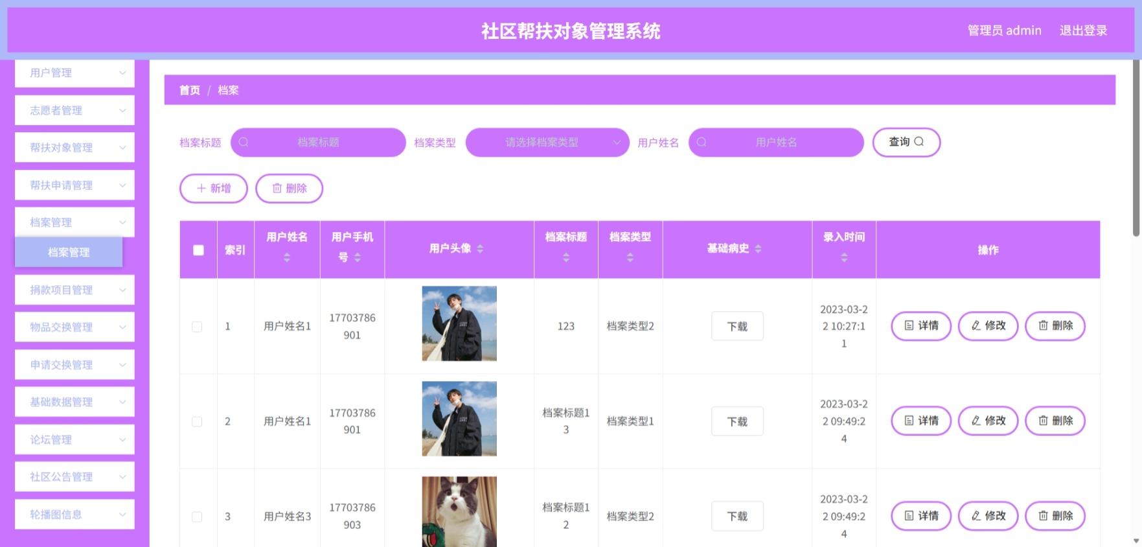Screen dimensions: 1142x547
Task: Click row 2 user avatar photo
Action: click(459, 419)
